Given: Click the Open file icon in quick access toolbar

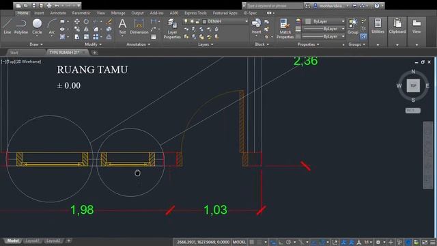Looking at the screenshot, I should point(26,5).
